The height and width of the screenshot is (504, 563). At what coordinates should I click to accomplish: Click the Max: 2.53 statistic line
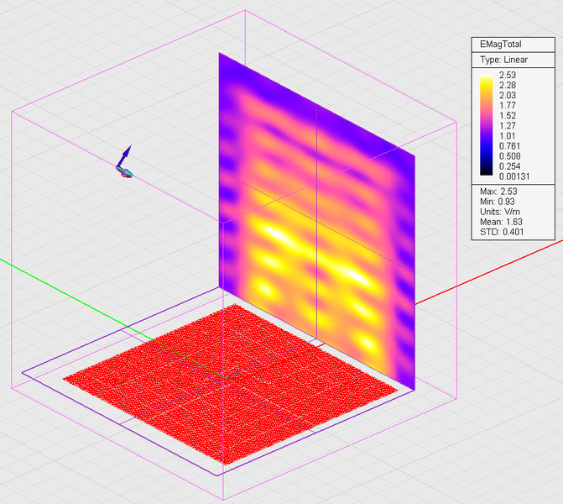[x=502, y=192]
